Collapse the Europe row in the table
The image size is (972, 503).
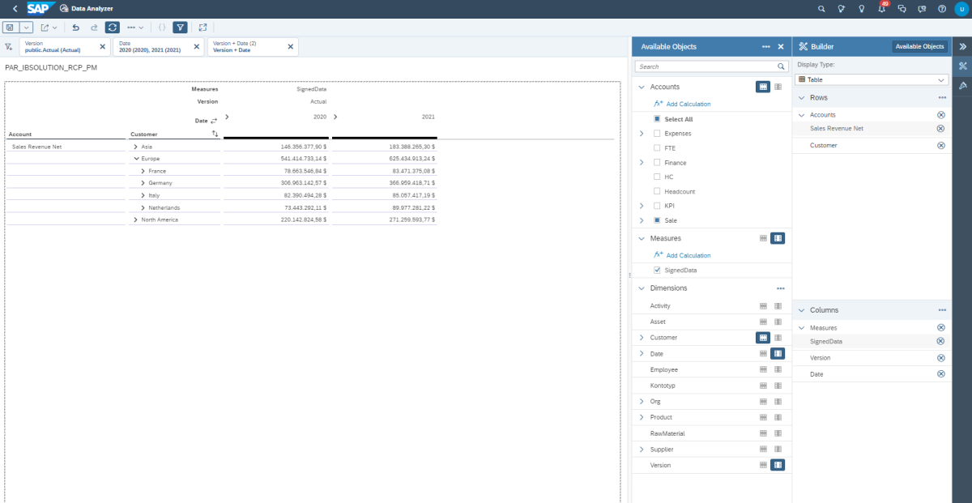(x=137, y=159)
